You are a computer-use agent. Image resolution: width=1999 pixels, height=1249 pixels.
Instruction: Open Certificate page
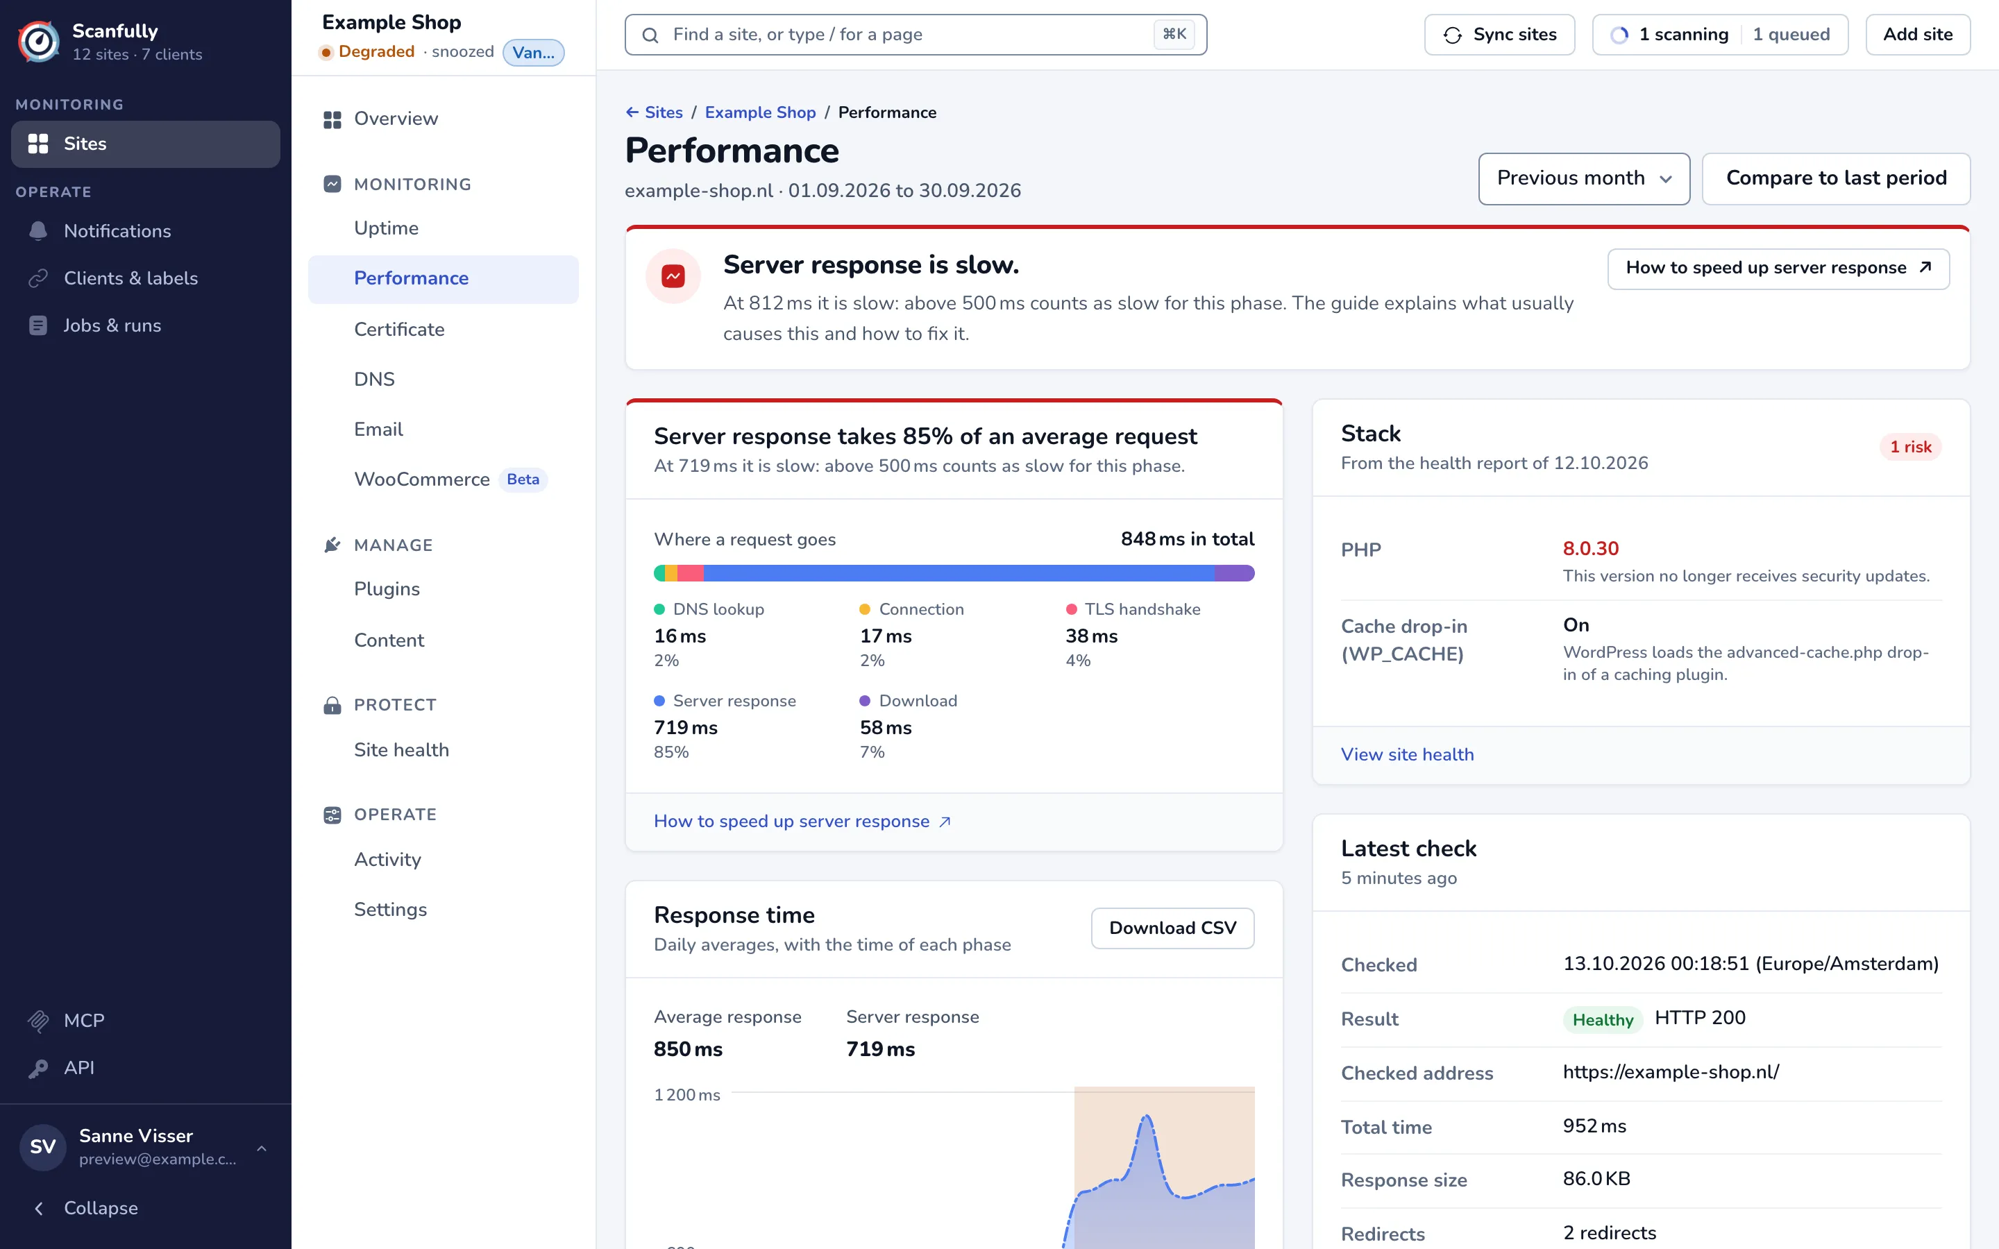tap(444, 329)
